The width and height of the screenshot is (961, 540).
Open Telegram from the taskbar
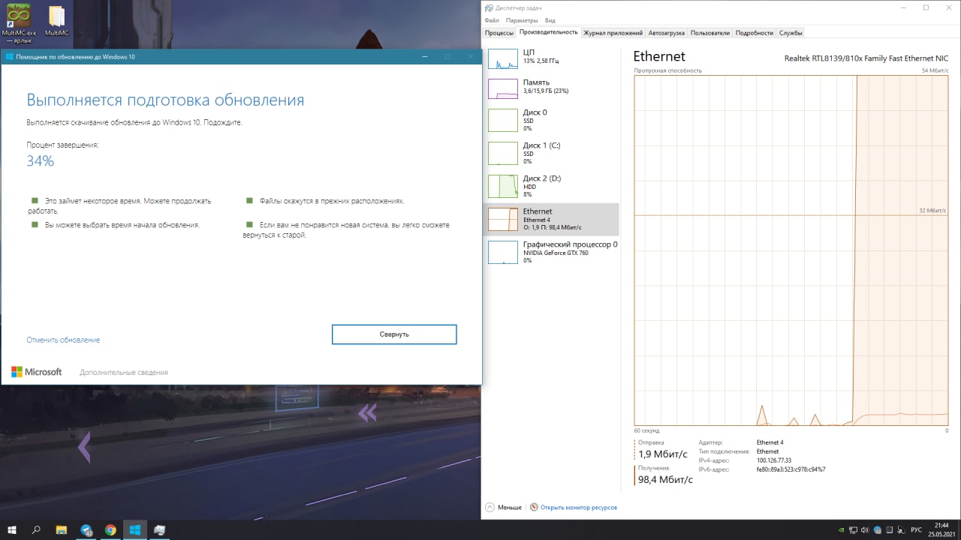pos(86,530)
